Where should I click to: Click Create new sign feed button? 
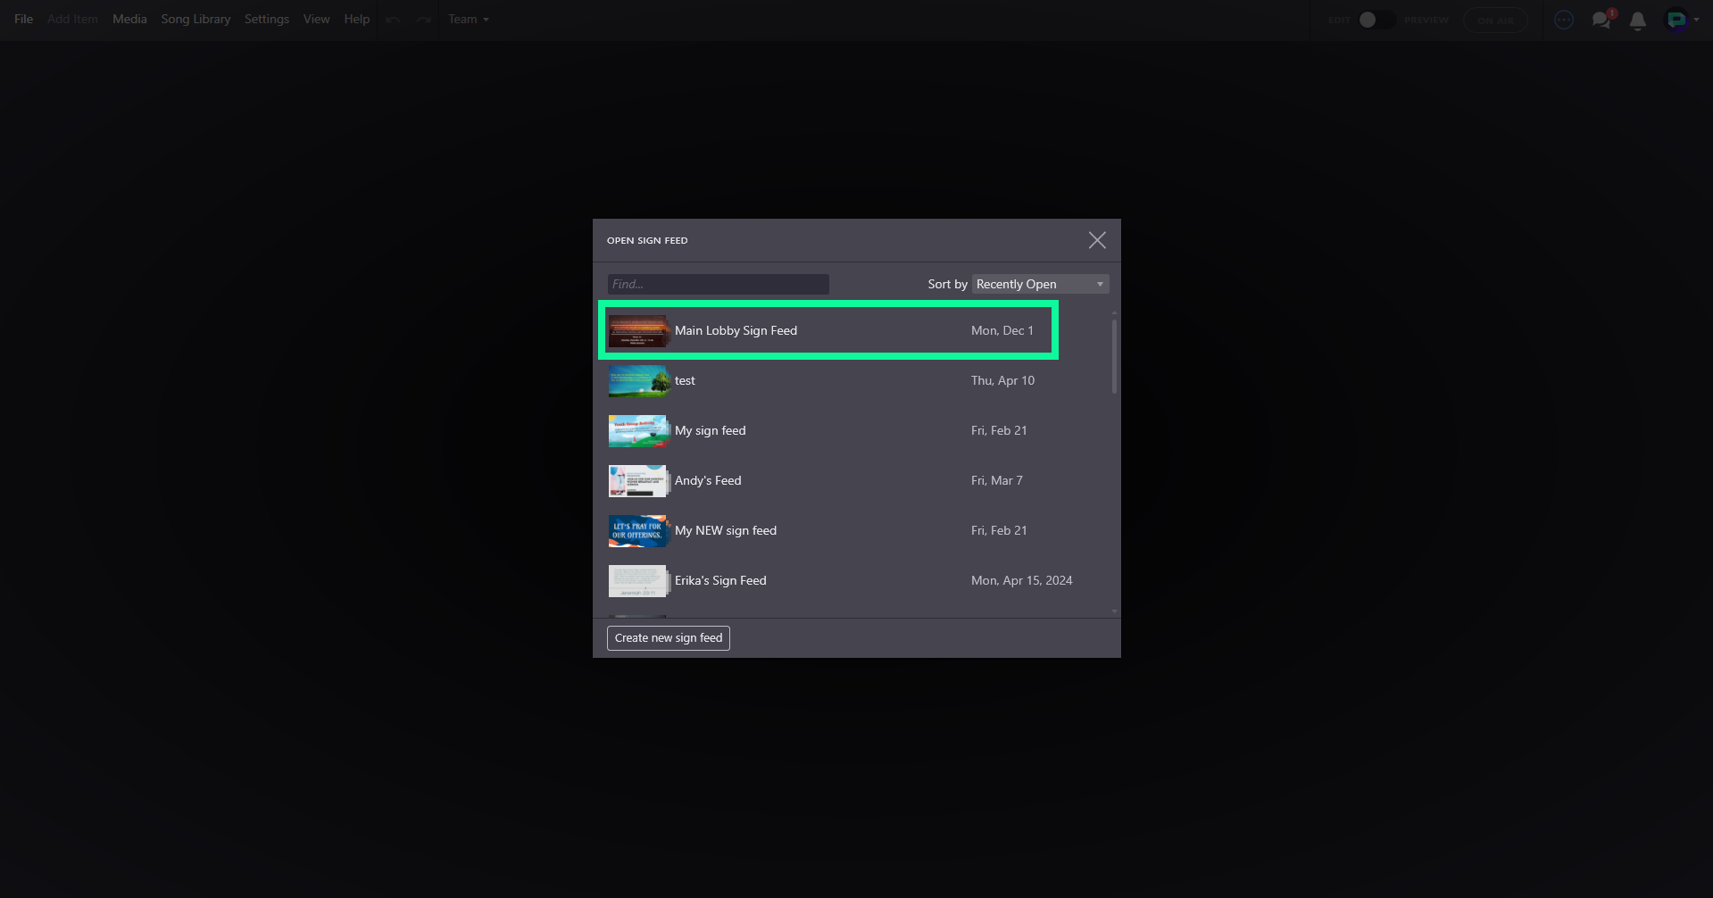[669, 638]
